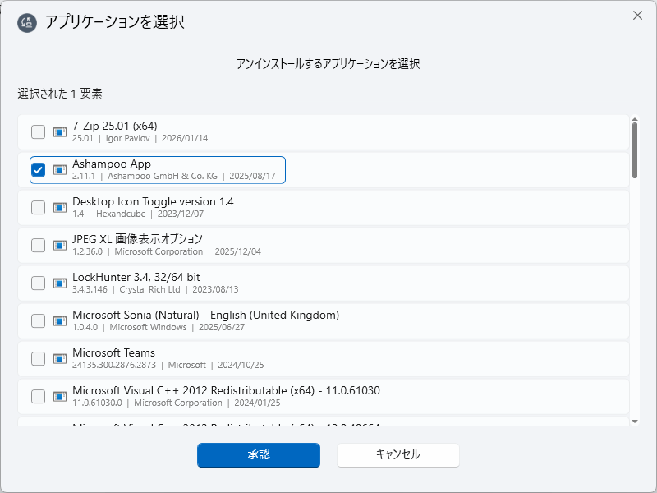The width and height of the screenshot is (657, 493).
Task: Click the 7-Zip application icon
Action: (x=59, y=132)
